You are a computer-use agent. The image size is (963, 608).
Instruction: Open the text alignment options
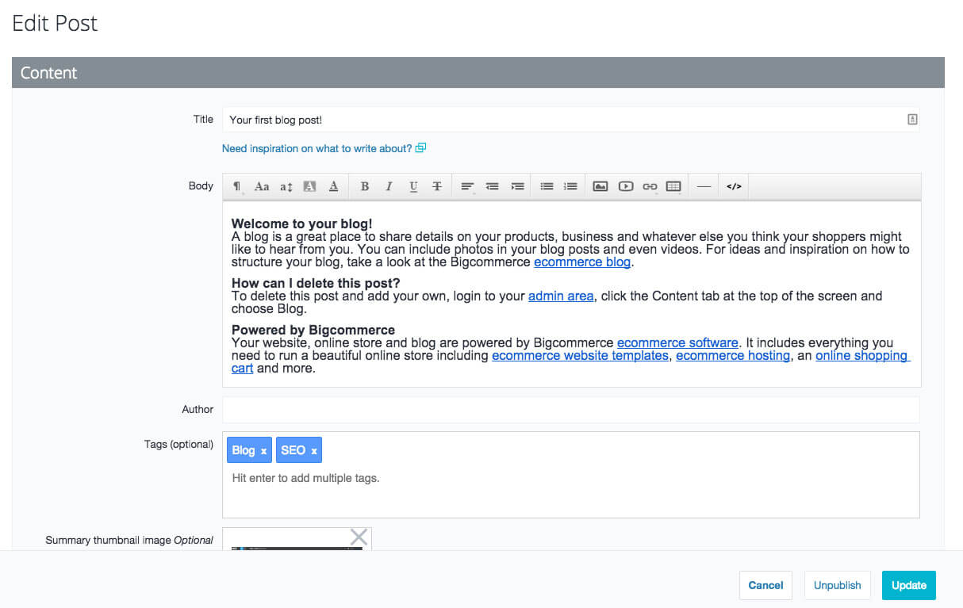468,187
